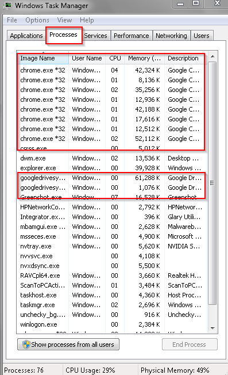Click CPU Usage: 29% status entry
Viewport: 228px width, 375px height.
[90, 370]
